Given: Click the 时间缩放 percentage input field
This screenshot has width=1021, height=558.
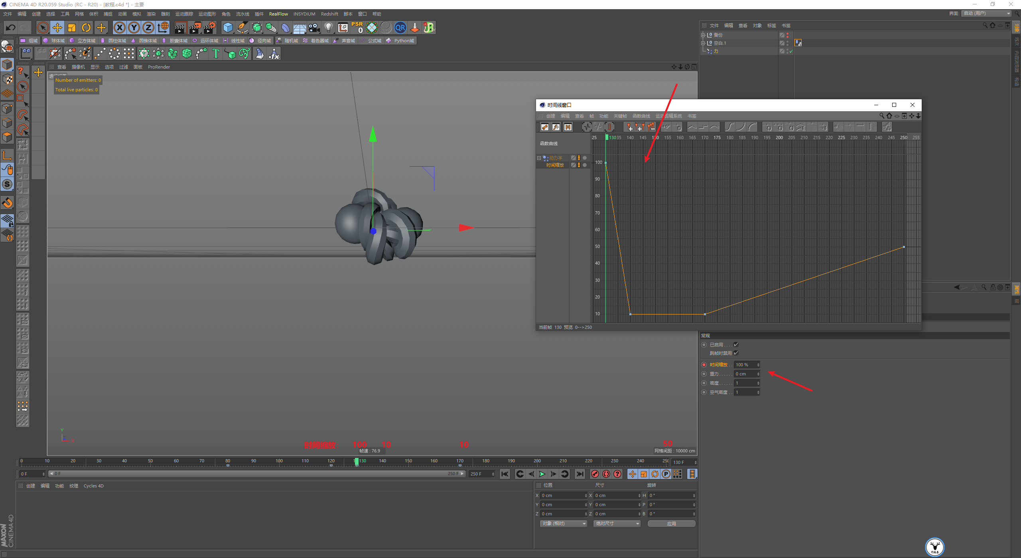Looking at the screenshot, I should click(x=744, y=365).
